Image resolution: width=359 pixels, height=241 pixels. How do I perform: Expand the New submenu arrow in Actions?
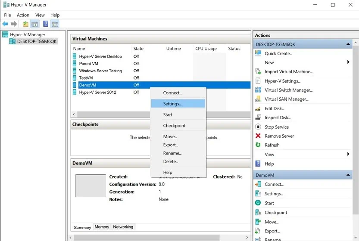348,62
